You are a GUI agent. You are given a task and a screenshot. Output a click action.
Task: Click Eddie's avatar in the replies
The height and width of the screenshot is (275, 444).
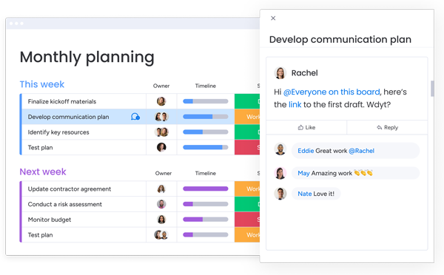coord(280,149)
